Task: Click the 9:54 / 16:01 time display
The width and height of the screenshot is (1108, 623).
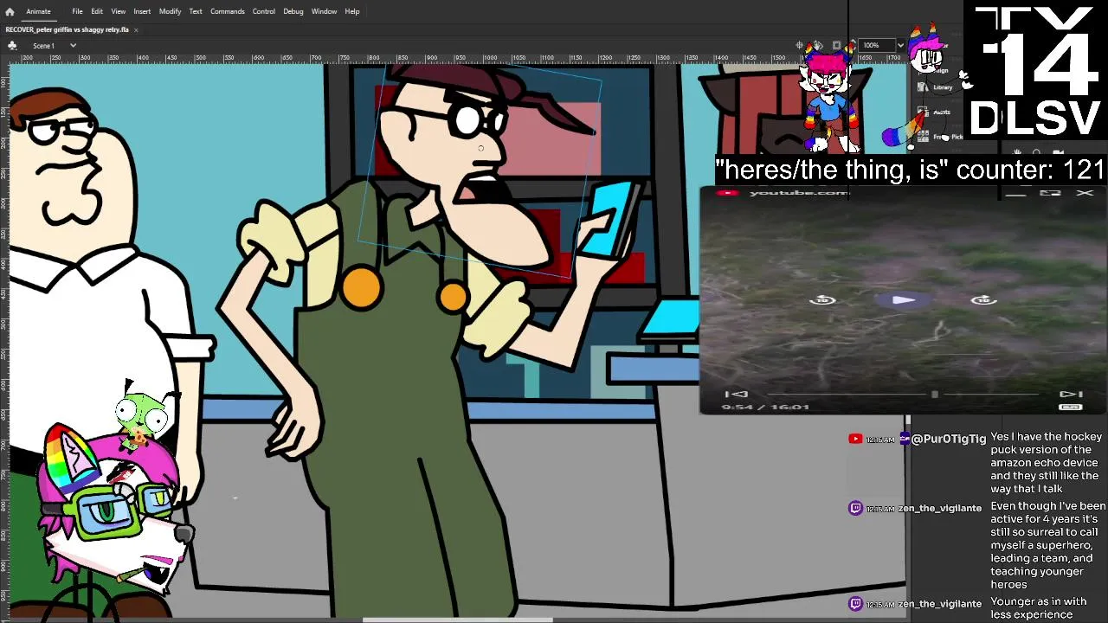Action: 765,407
